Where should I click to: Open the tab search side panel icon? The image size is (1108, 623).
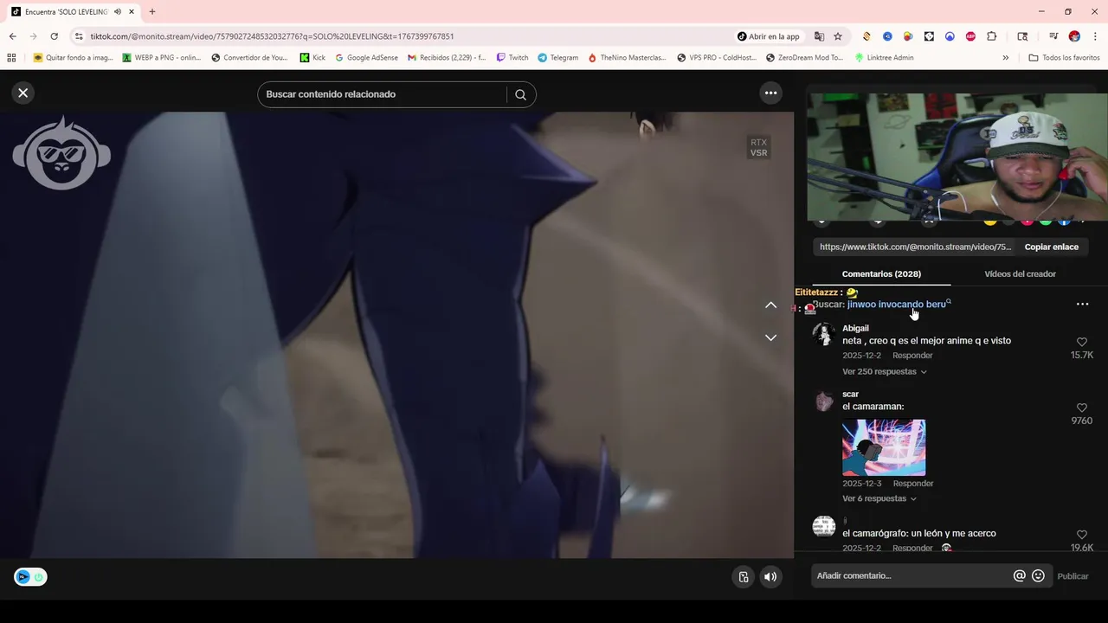coord(1022,36)
